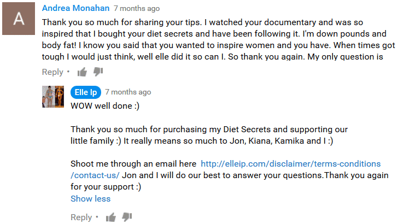The width and height of the screenshot is (398, 224).
Task: Visit Andrea Monahan's channel name link
Action: coord(75,8)
